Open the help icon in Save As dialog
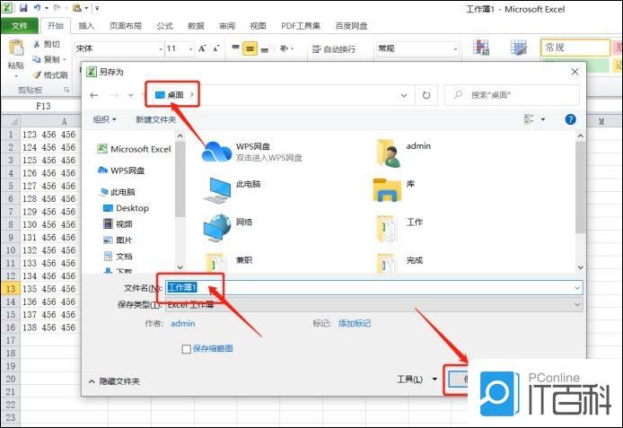This screenshot has height=428, width=623. [x=570, y=119]
